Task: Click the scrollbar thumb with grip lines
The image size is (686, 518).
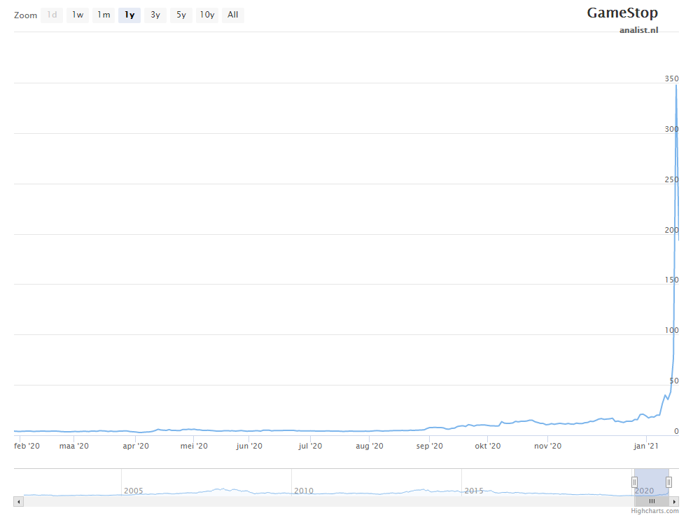Action: pyautogui.click(x=652, y=501)
